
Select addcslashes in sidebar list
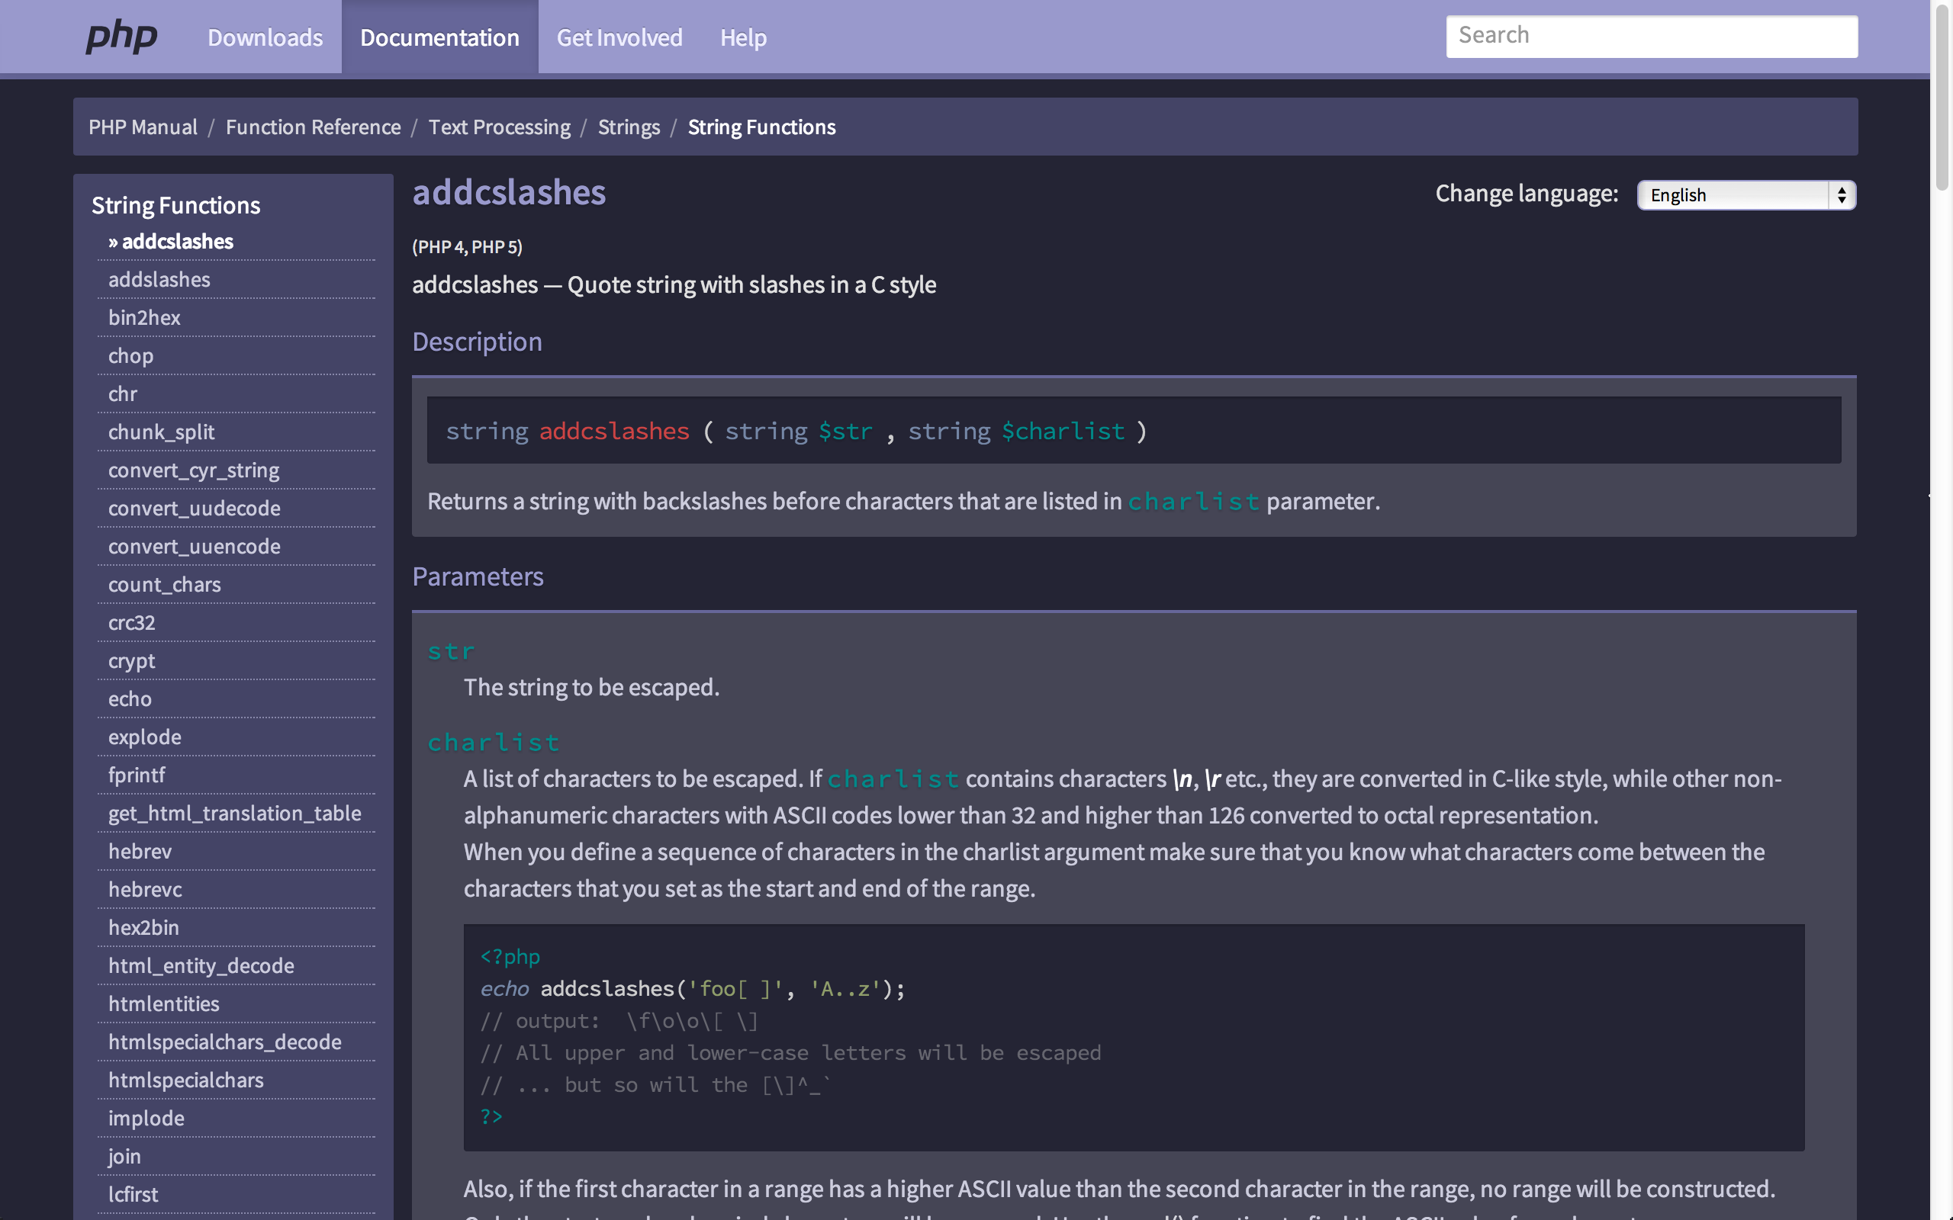170,241
